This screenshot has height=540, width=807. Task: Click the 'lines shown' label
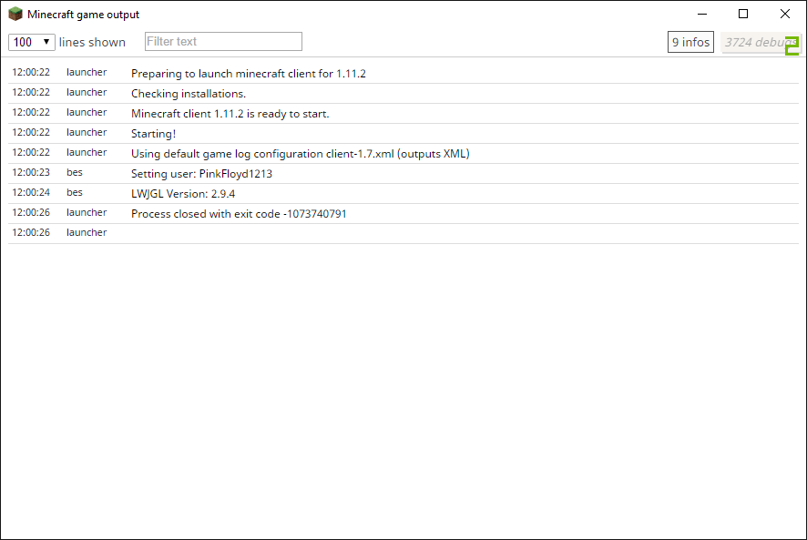pyautogui.click(x=92, y=43)
